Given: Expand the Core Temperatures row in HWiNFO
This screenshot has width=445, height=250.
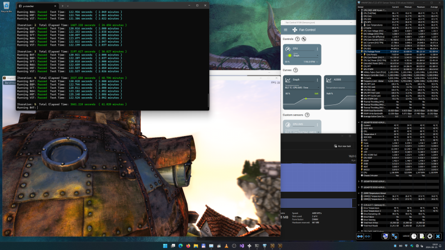Looking at the screenshot, I should click(x=362, y=25).
